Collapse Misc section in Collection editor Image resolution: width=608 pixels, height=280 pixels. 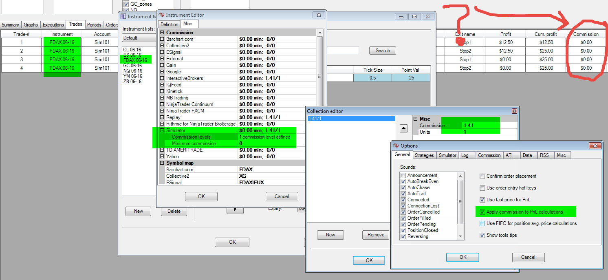click(415, 119)
